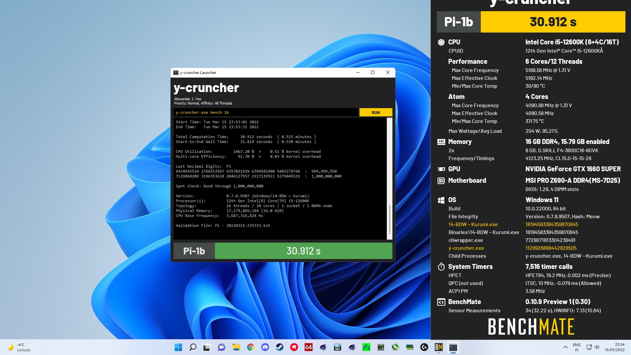This screenshot has height=355, width=631.
Task: Open the red Riot Client fist icon
Action: [294, 347]
